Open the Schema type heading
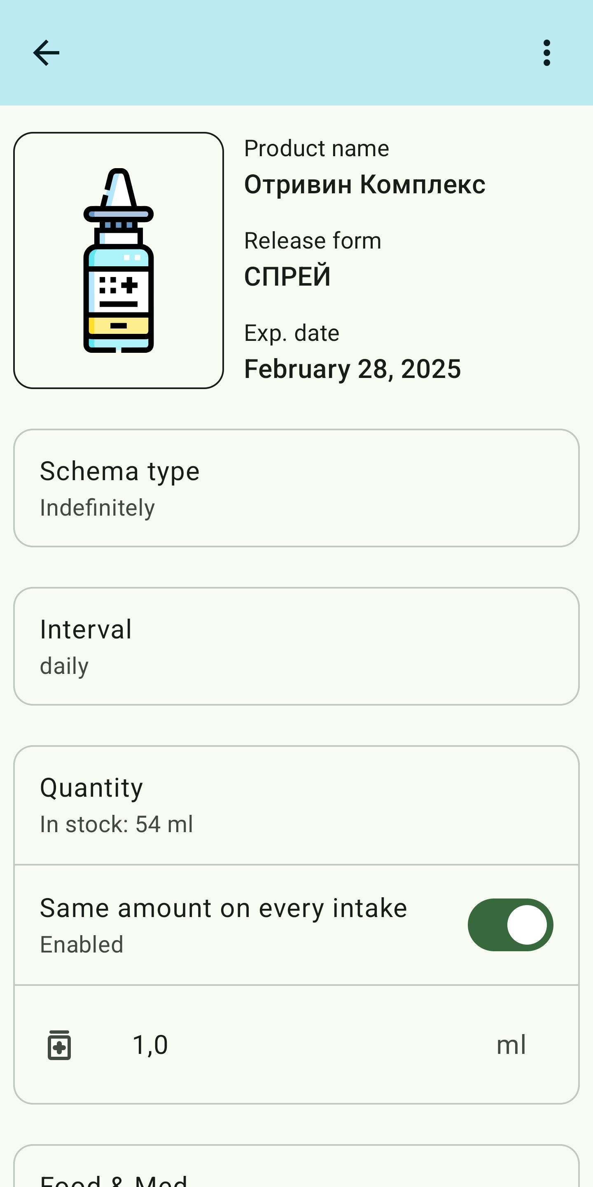Viewport: 593px width, 1187px height. click(x=120, y=471)
